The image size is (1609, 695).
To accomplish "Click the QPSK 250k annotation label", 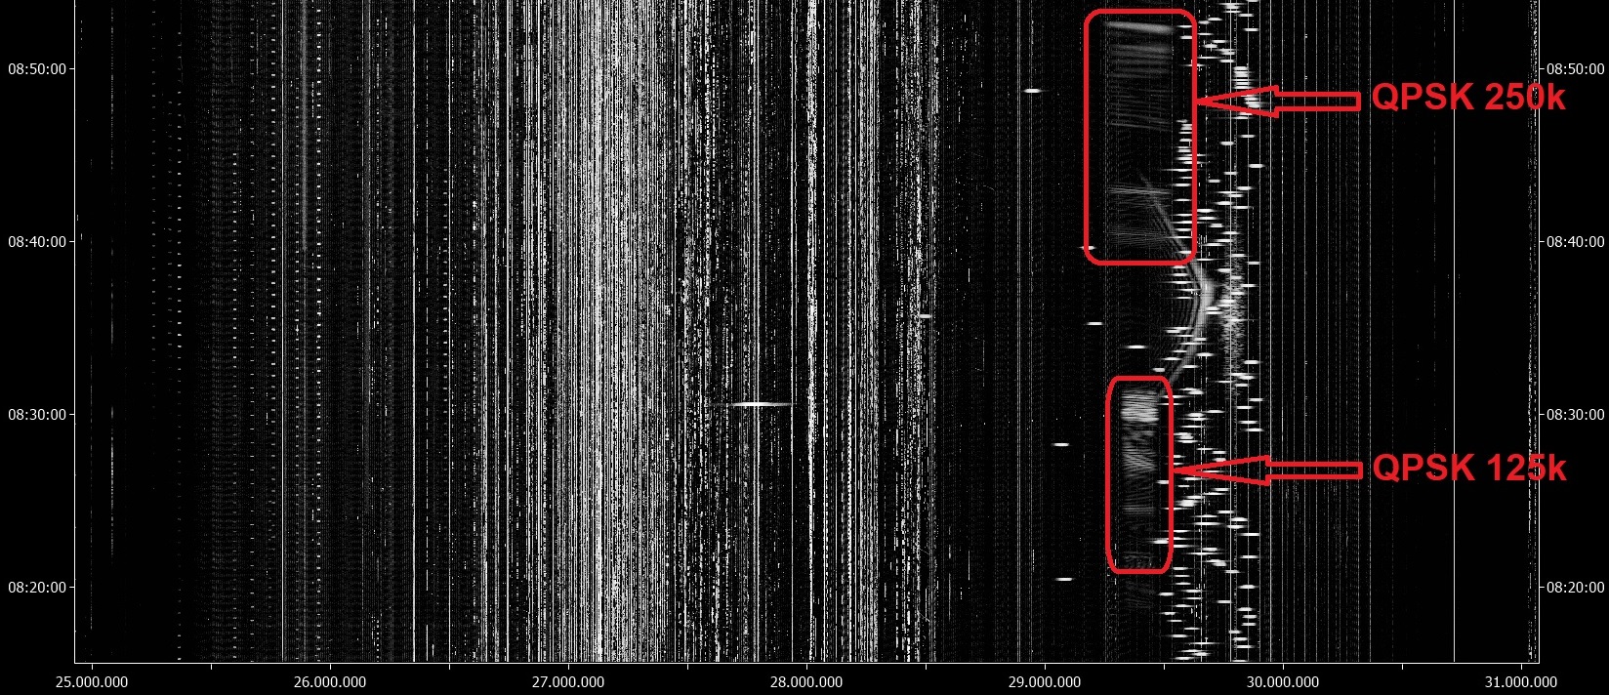I will (1467, 98).
